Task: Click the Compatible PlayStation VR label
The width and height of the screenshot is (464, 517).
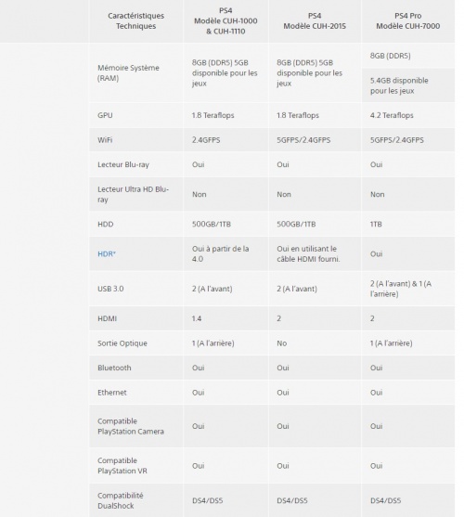Action: 122,466
